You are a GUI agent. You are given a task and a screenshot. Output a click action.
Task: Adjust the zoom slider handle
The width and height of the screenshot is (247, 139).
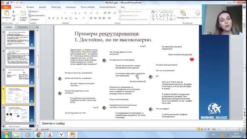(227, 129)
